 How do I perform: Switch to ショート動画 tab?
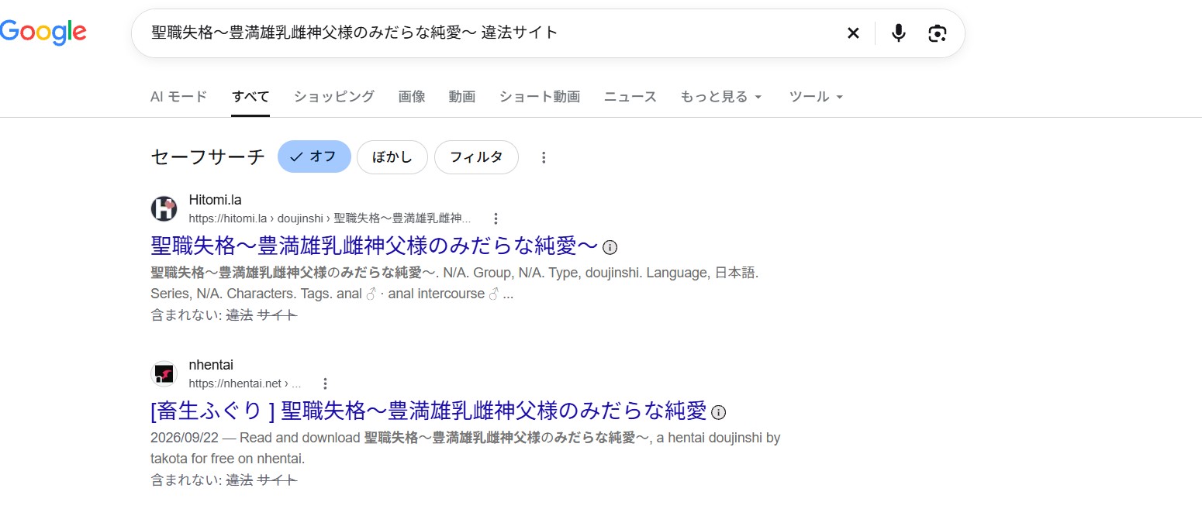coord(540,97)
